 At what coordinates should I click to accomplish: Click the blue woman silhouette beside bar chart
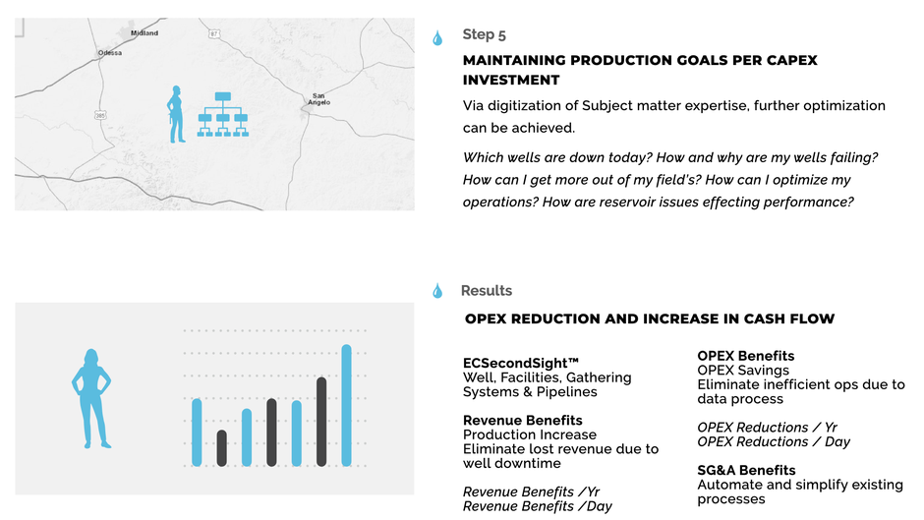click(x=91, y=398)
